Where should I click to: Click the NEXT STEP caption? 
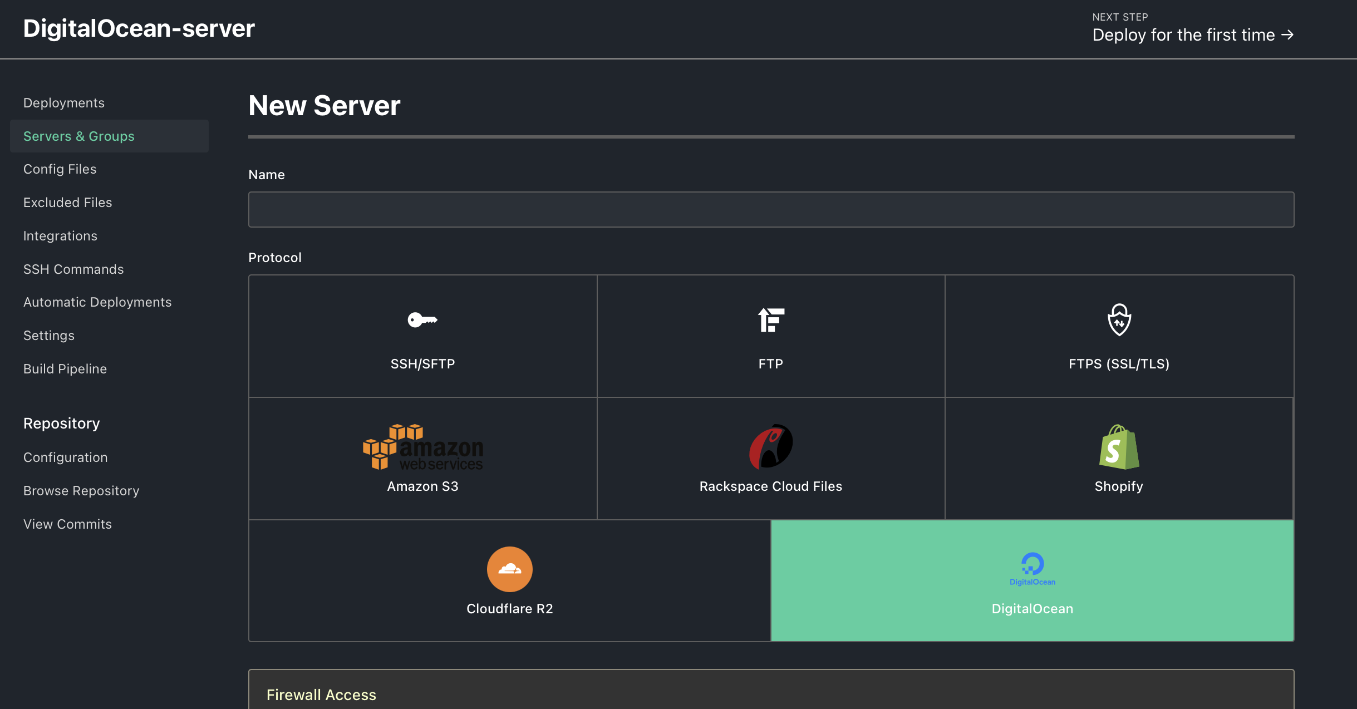click(1120, 17)
